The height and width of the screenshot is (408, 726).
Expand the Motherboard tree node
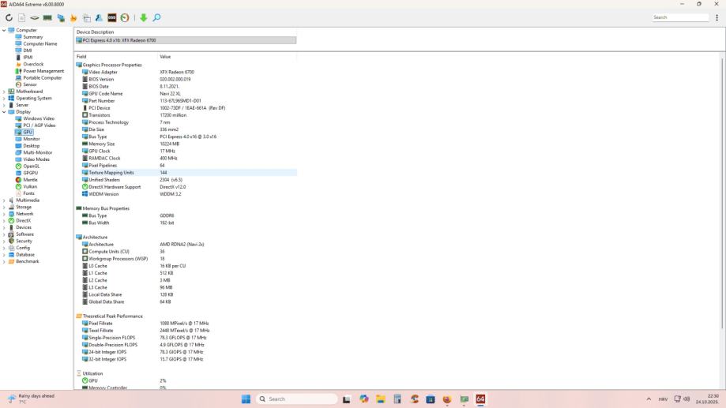(x=4, y=92)
